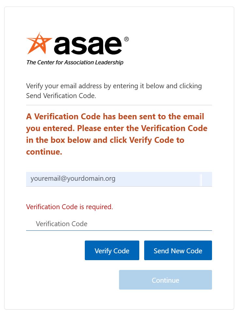Click the Center for Association Leadership tagline
Image resolution: width=243 pixels, height=318 pixels.
(x=75, y=62)
